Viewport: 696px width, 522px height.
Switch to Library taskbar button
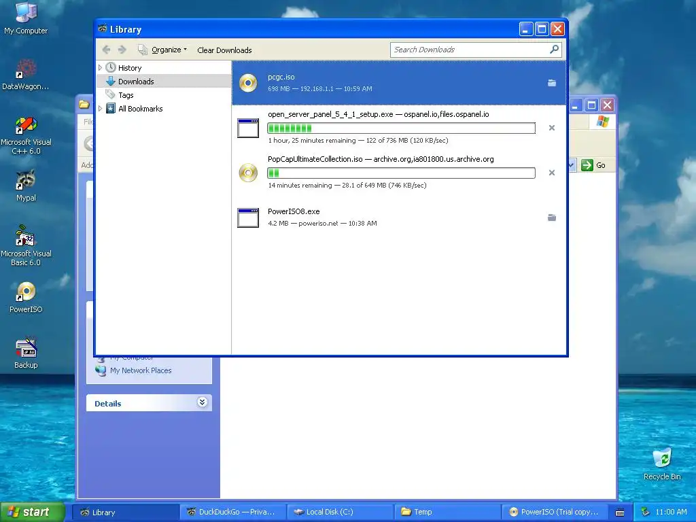pos(126,512)
